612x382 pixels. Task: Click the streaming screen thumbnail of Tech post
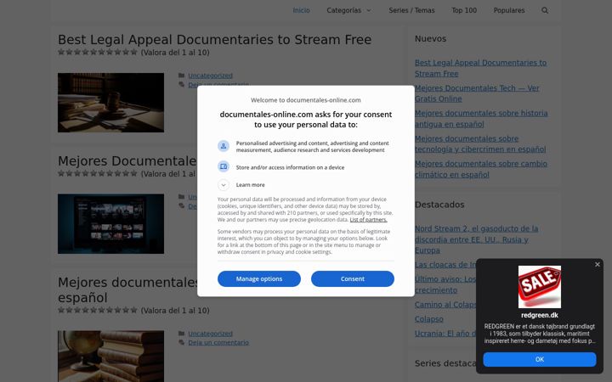(110, 224)
